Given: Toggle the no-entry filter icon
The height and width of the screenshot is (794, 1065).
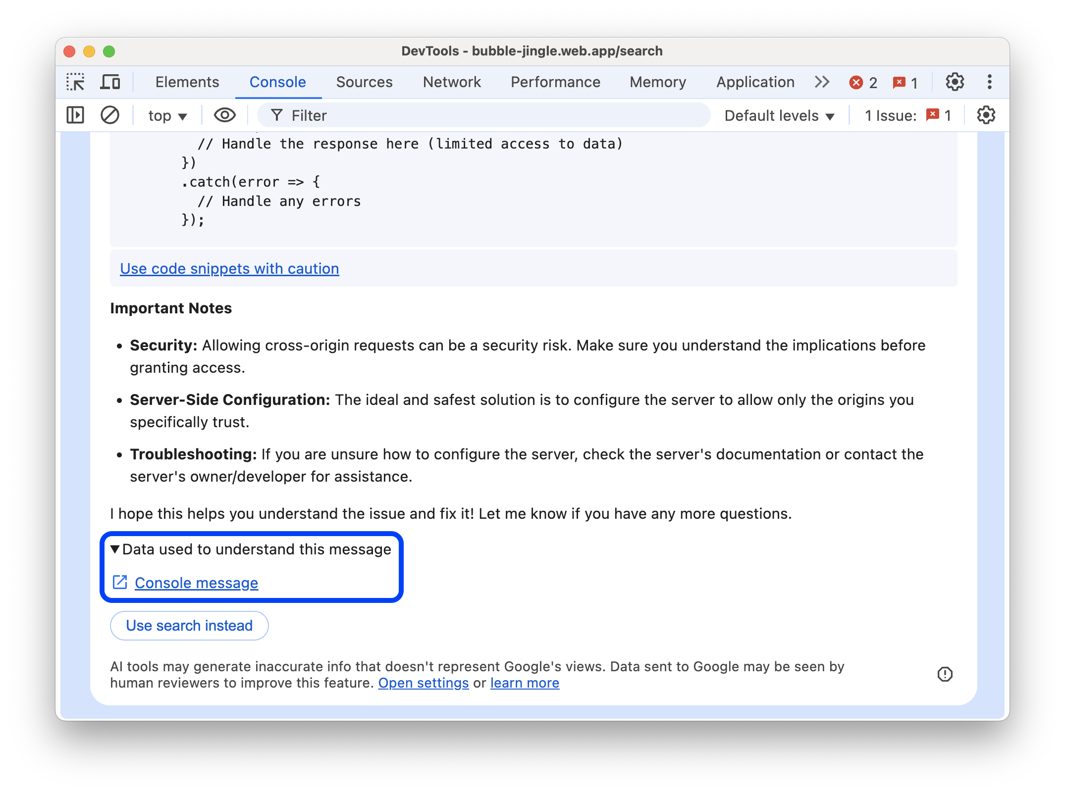Looking at the screenshot, I should click(110, 115).
